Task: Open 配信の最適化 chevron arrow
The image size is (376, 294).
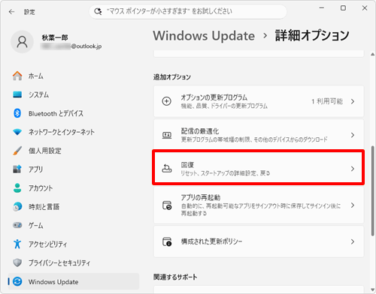Action: (x=353, y=135)
